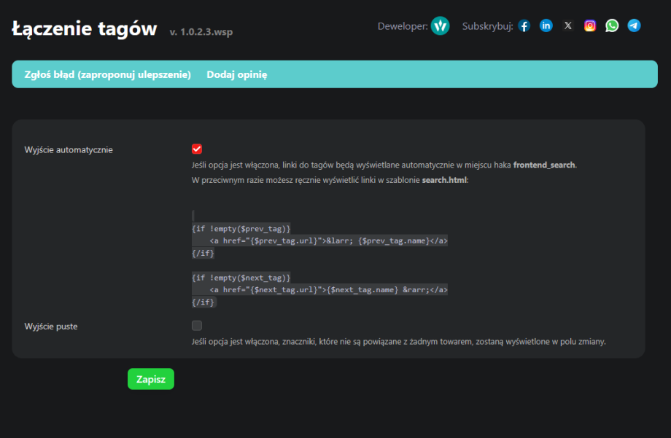Open the Facebook subscribe icon
This screenshot has height=438, width=671.
coord(524,26)
